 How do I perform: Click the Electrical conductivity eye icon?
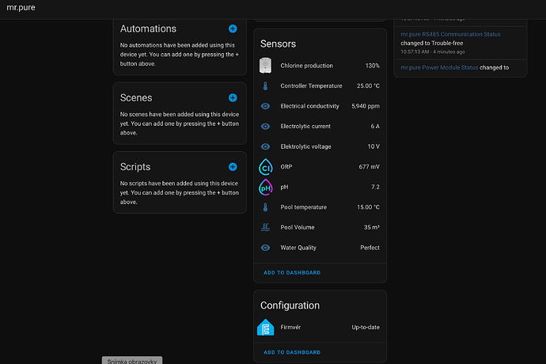[265, 106]
